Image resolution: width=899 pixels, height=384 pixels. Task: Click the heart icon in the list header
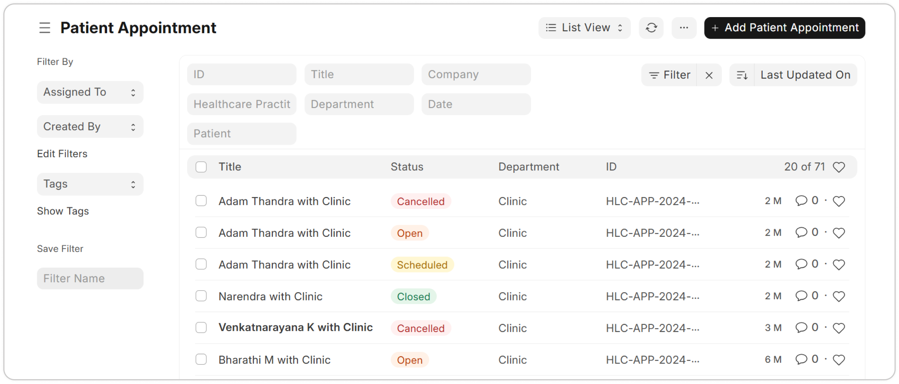click(839, 167)
